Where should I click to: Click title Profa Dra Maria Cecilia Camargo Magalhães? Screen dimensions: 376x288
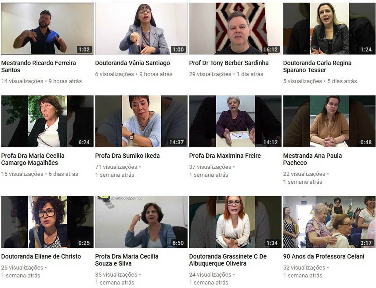33,159
